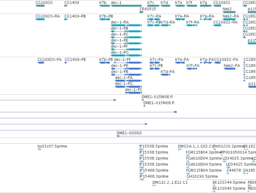Select the CG1409-RB transcript
256x193 pixels.
click(x=75, y=16)
